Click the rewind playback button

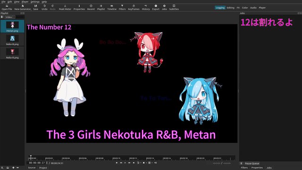coord(121,163)
